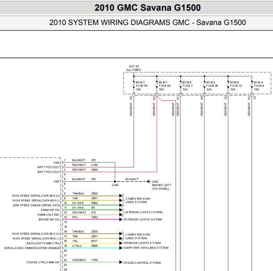Click TAN wire label on pin 17
The image size is (273, 271).
[x=75, y=236]
